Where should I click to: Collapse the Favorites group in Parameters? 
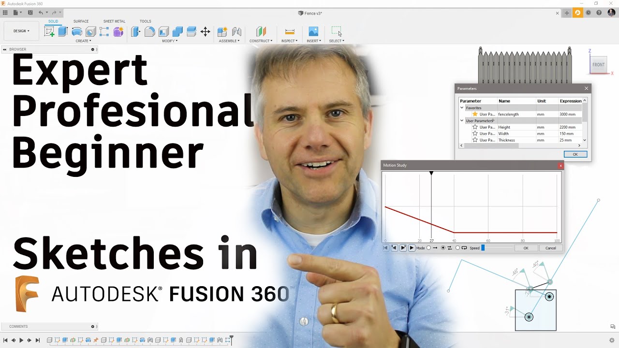pos(462,108)
